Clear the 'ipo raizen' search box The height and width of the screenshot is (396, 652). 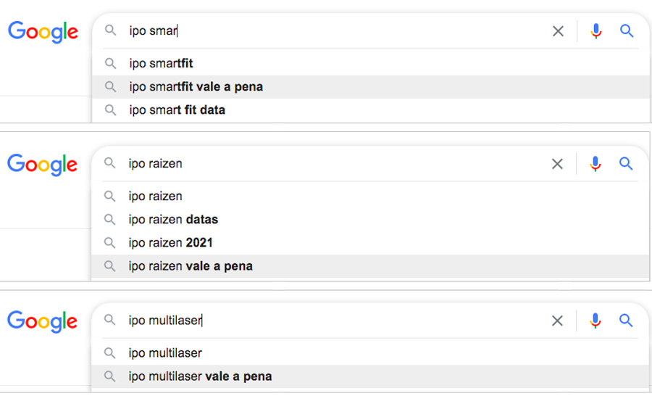coord(557,164)
